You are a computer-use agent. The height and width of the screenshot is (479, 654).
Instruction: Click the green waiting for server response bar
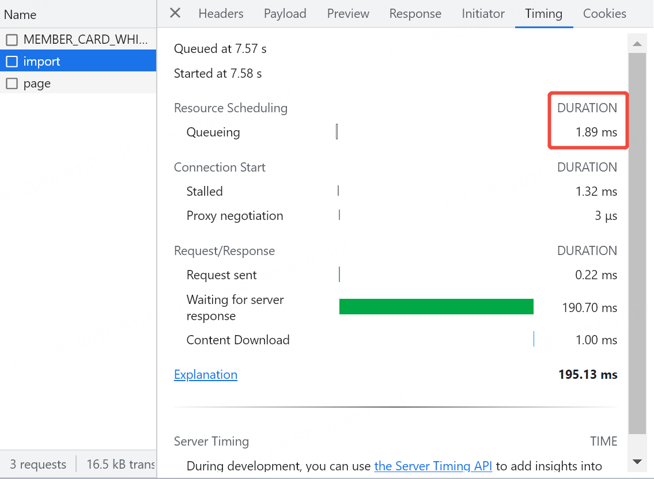436,307
